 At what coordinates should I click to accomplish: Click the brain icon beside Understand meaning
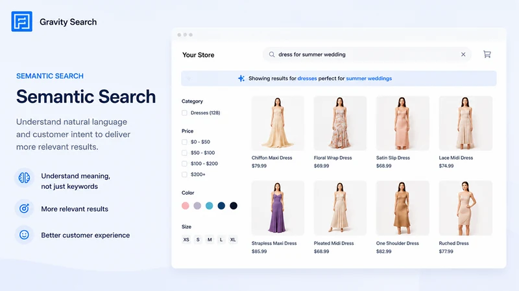coord(24,178)
